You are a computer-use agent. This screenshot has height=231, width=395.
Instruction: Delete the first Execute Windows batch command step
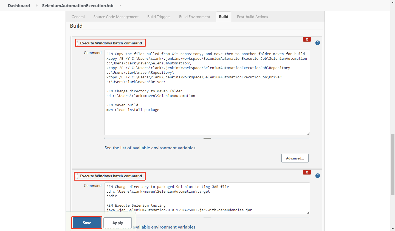coord(307,39)
